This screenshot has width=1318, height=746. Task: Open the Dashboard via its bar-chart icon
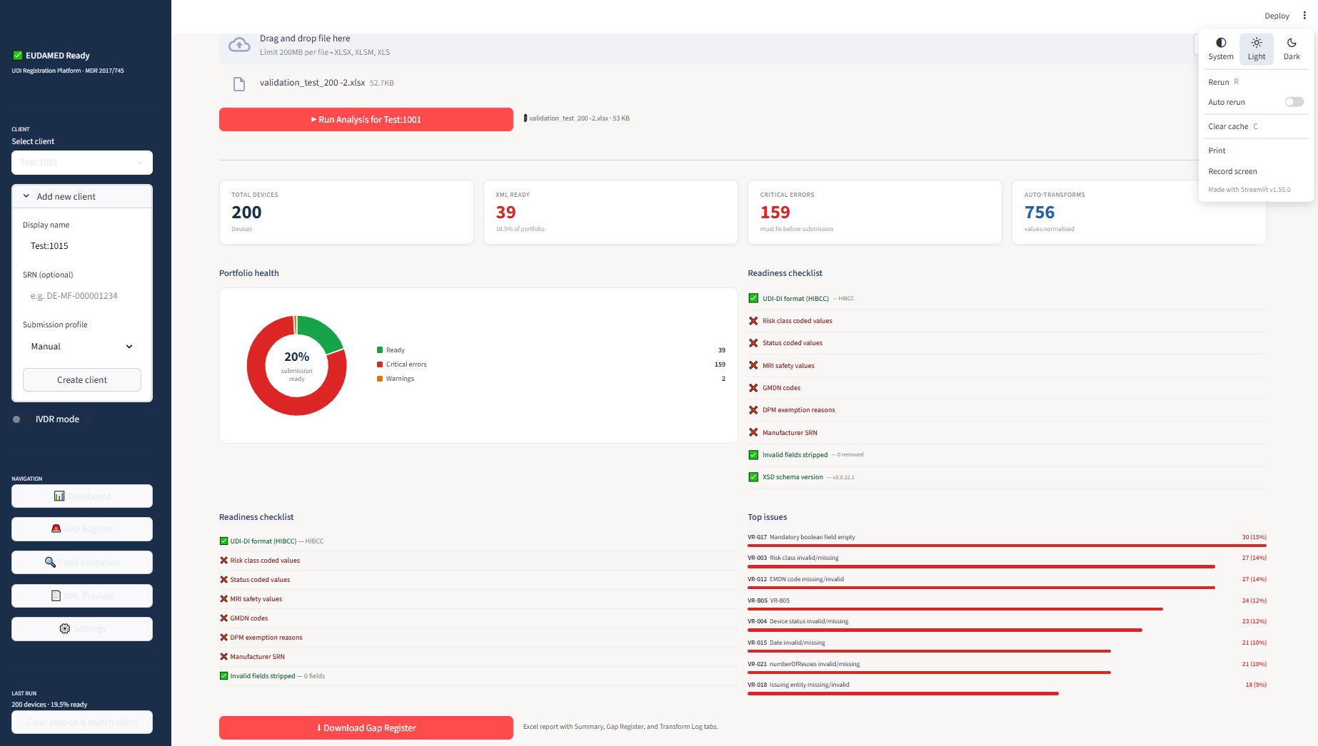pyautogui.click(x=59, y=496)
